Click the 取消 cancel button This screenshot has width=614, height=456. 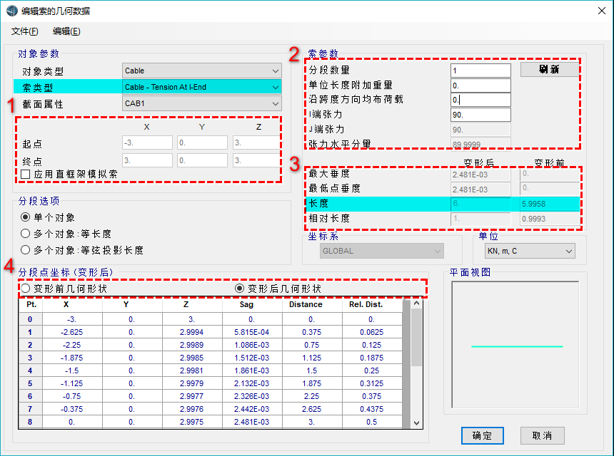point(542,435)
